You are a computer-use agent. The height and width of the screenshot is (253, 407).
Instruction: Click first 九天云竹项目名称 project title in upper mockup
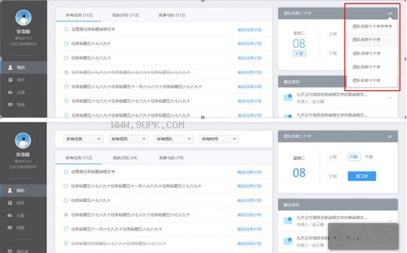[x=332, y=94]
